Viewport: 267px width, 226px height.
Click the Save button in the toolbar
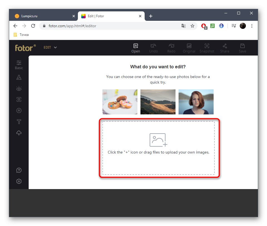[x=242, y=48]
